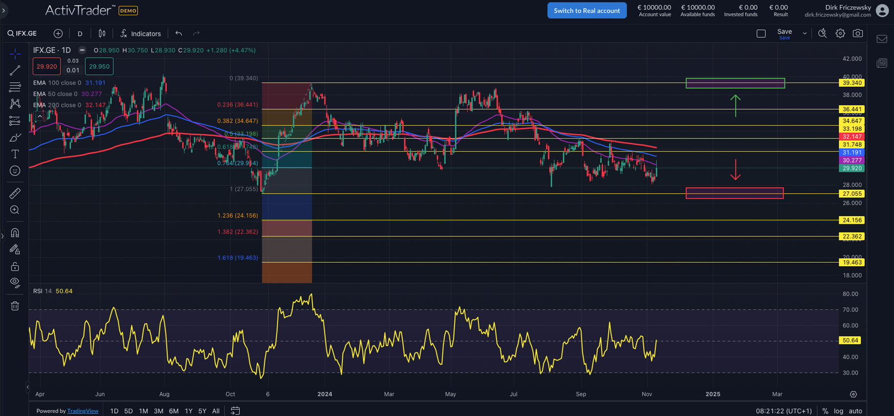894x416 pixels.
Task: Toggle hide all drawings eye icon
Action: point(15,282)
